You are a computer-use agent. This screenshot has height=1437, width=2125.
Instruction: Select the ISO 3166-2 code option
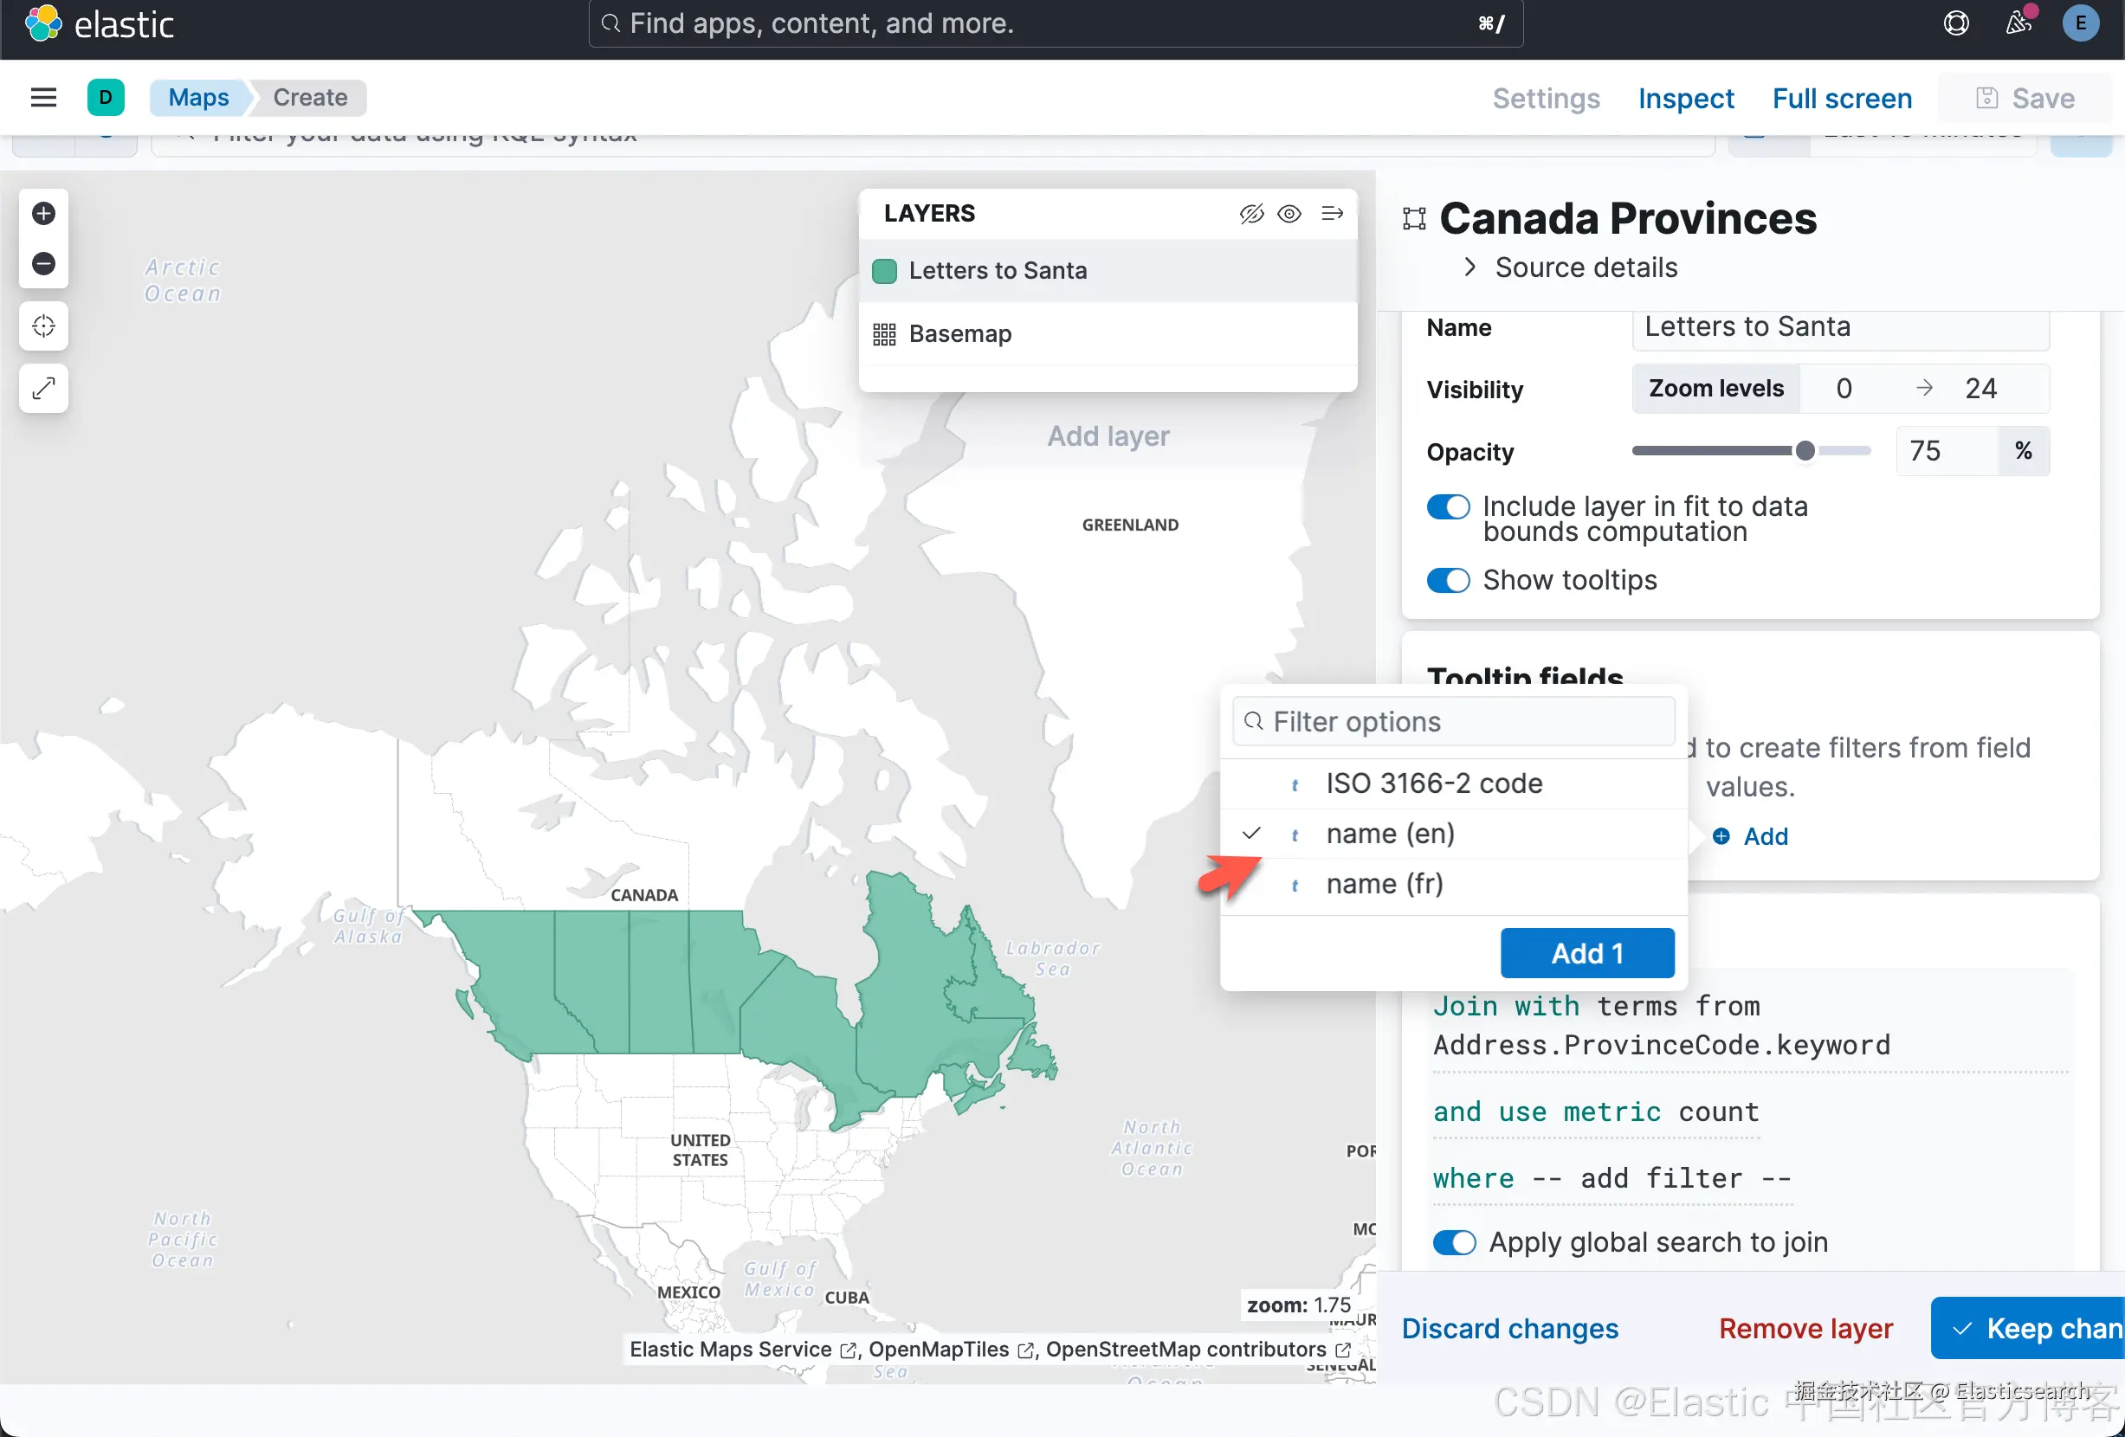point(1434,783)
